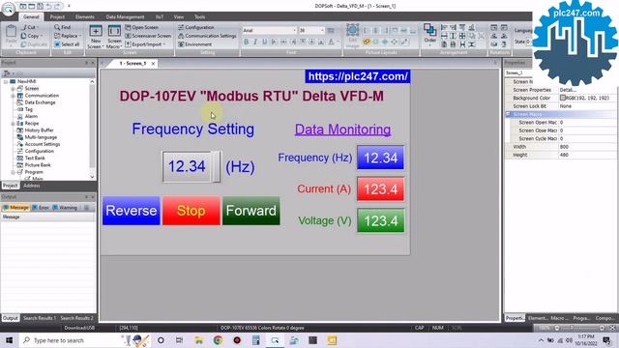Image resolution: width=619 pixels, height=348 pixels.
Task: Click Select all in the Edit group
Action: tap(67, 44)
